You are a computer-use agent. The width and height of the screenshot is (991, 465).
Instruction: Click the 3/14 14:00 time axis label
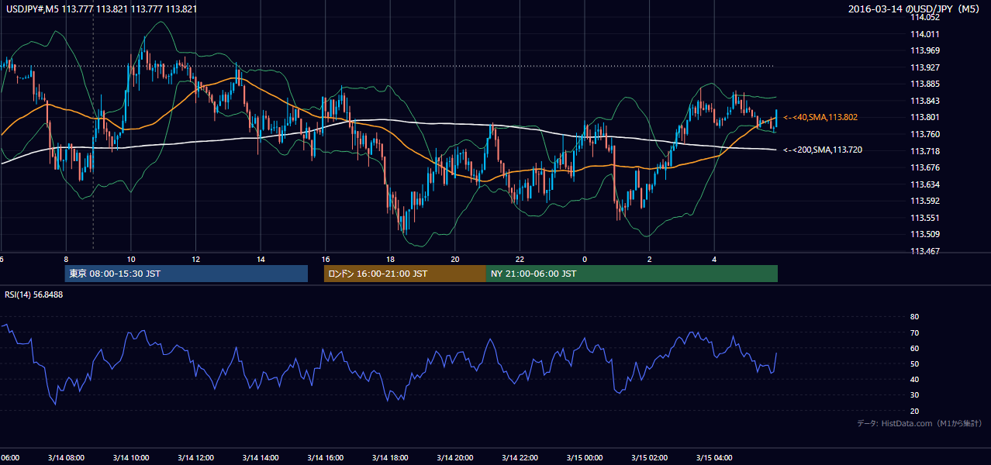tap(261, 457)
